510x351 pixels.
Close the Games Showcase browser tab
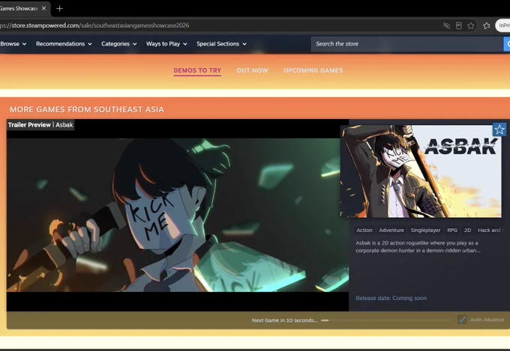pyautogui.click(x=44, y=8)
